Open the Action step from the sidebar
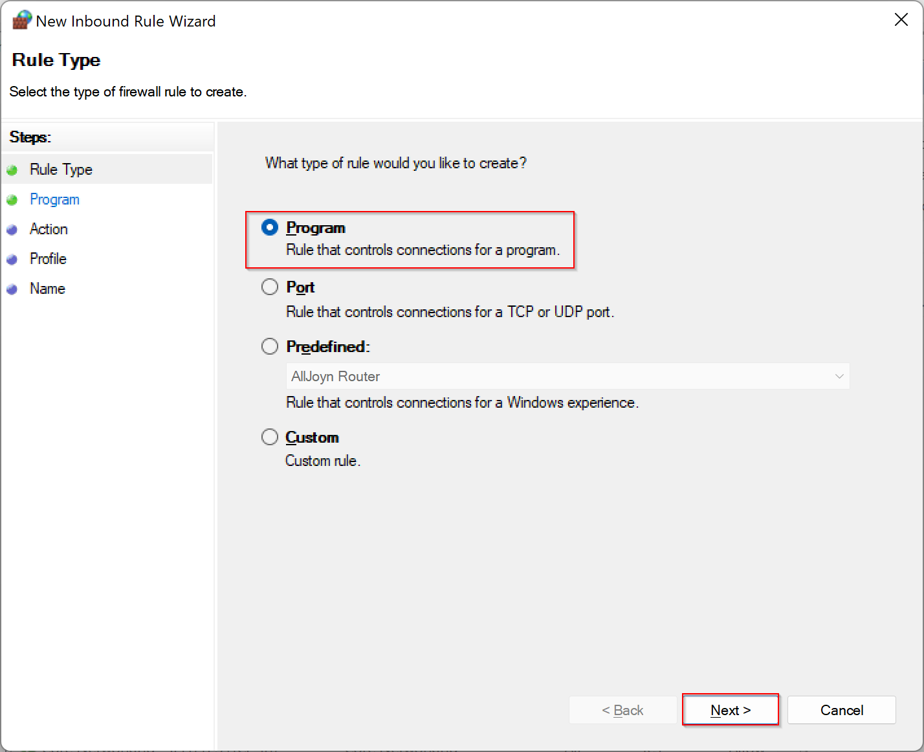 (x=48, y=228)
